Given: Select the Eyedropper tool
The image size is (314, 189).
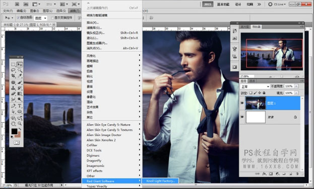Looking at the screenshot, I should tap(20, 76).
